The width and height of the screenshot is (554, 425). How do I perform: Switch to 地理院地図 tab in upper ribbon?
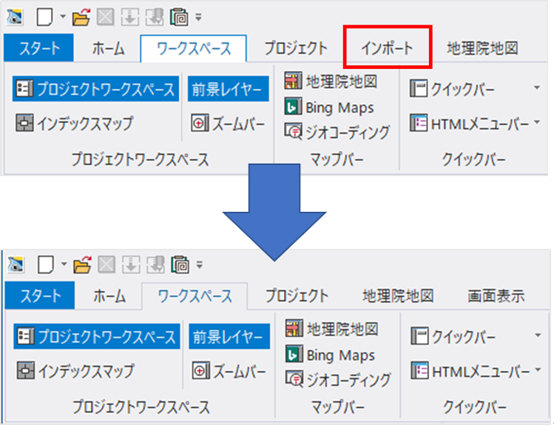[482, 48]
